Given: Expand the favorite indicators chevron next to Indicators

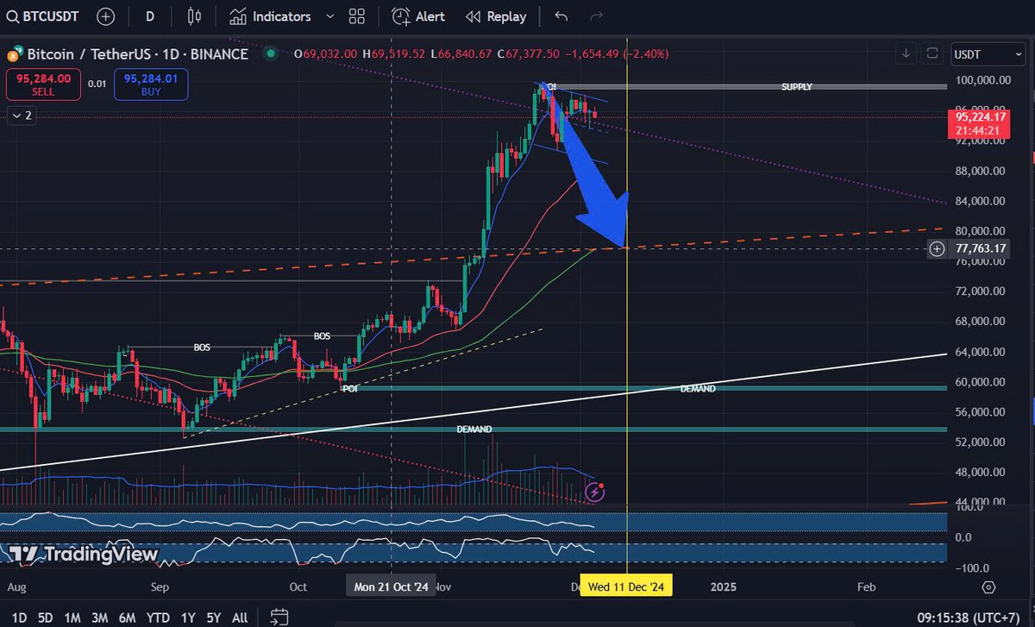Looking at the screenshot, I should 328,16.
